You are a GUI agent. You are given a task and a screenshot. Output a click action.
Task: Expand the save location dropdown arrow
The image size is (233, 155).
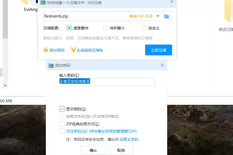click(x=158, y=16)
